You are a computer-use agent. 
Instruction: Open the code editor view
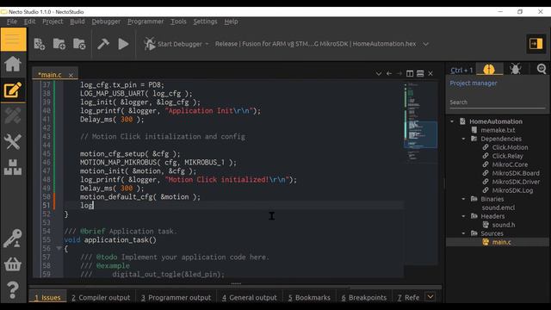13,90
